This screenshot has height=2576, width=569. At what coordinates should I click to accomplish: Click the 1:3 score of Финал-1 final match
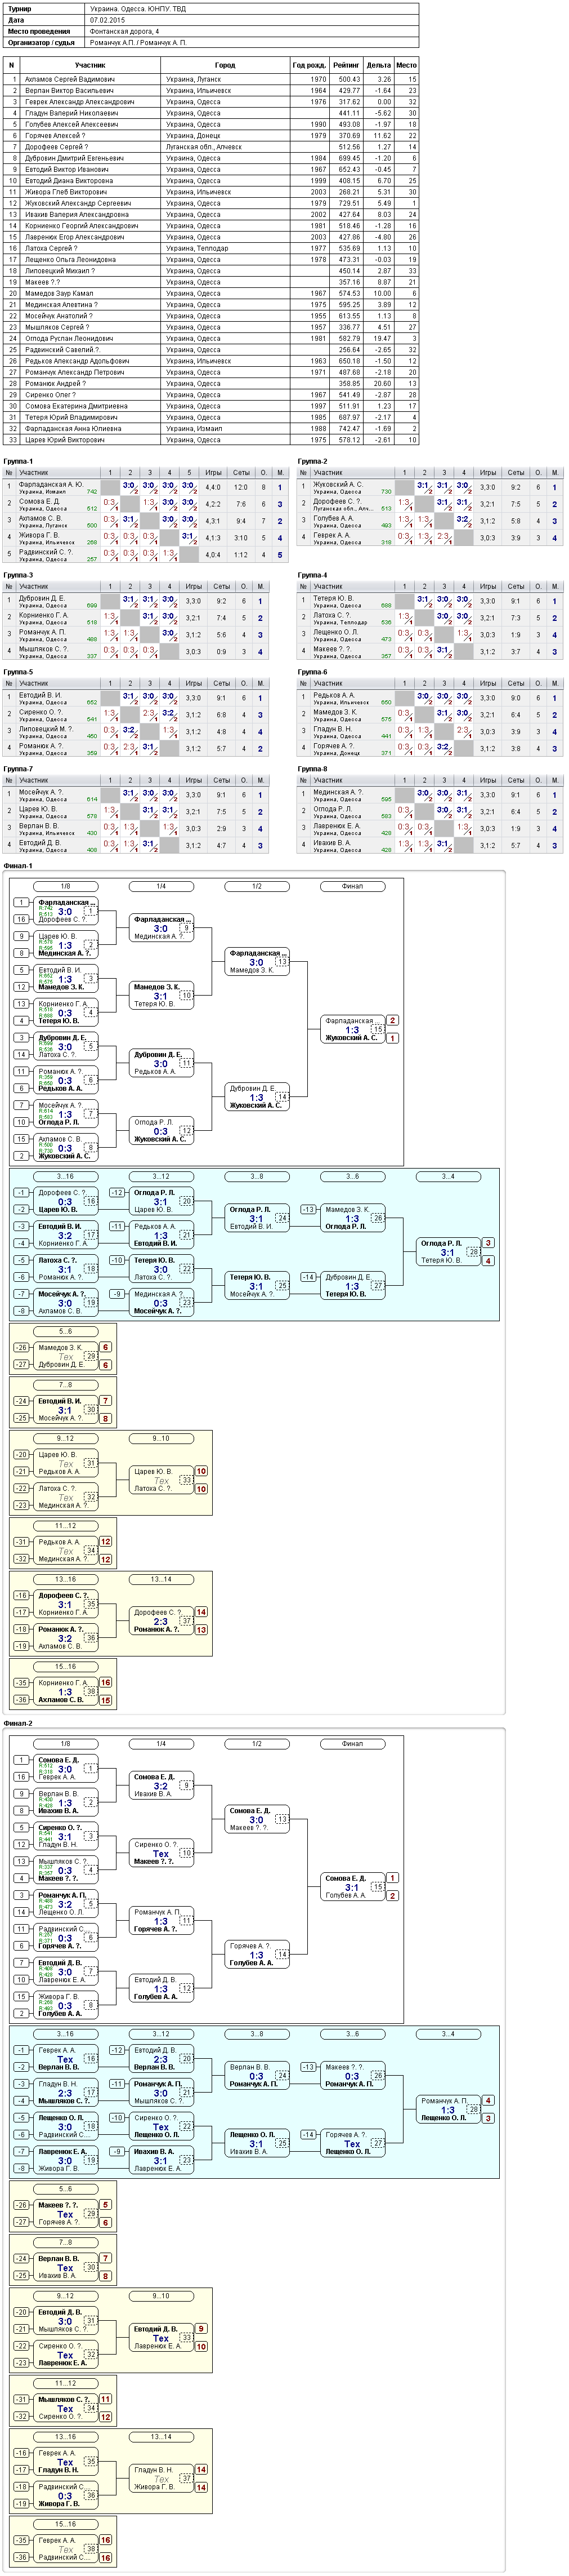pyautogui.click(x=352, y=1029)
